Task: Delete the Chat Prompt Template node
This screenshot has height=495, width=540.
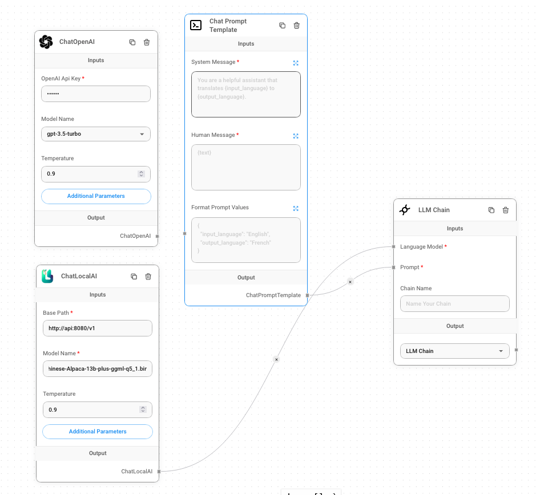Action: [296, 25]
